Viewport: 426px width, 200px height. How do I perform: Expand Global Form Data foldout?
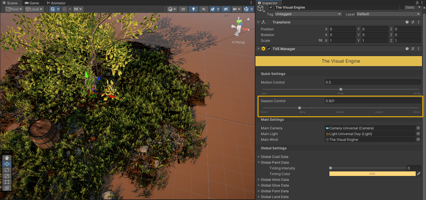tap(259, 191)
